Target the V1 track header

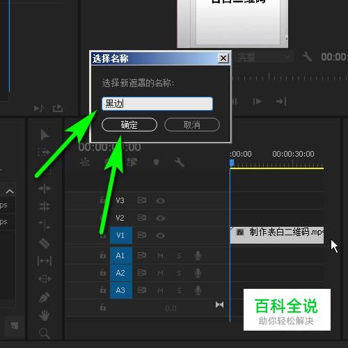point(121,235)
